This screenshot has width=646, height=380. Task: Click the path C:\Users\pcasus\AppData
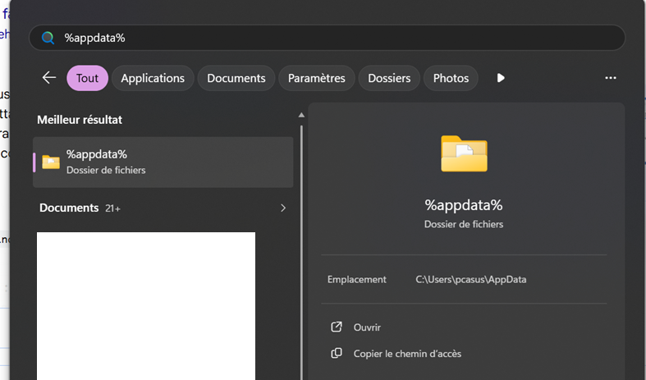click(470, 279)
